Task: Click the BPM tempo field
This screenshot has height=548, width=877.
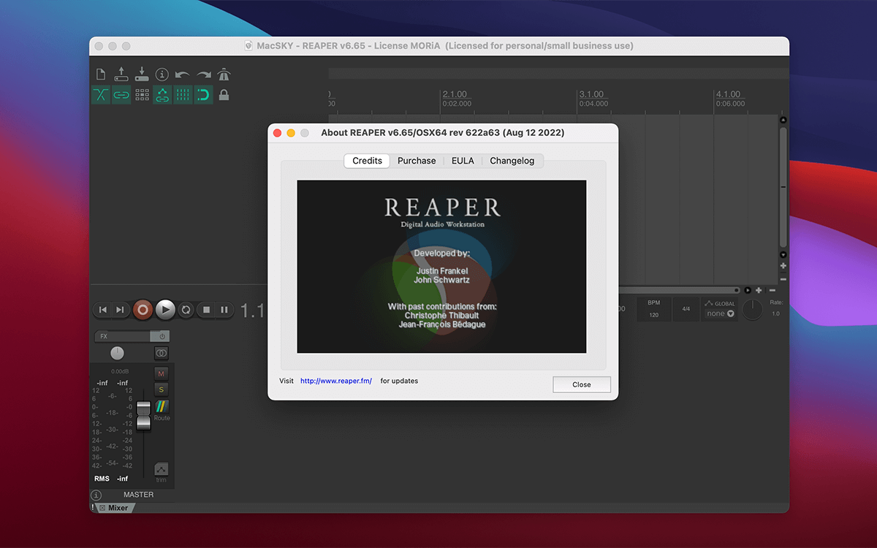Action: 653,309
